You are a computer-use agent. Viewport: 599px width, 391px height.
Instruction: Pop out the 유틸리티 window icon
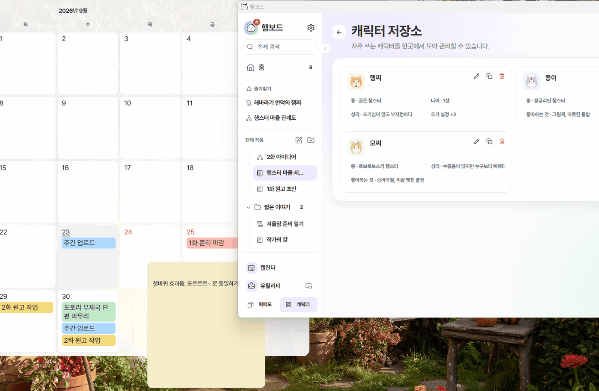pyautogui.click(x=309, y=286)
